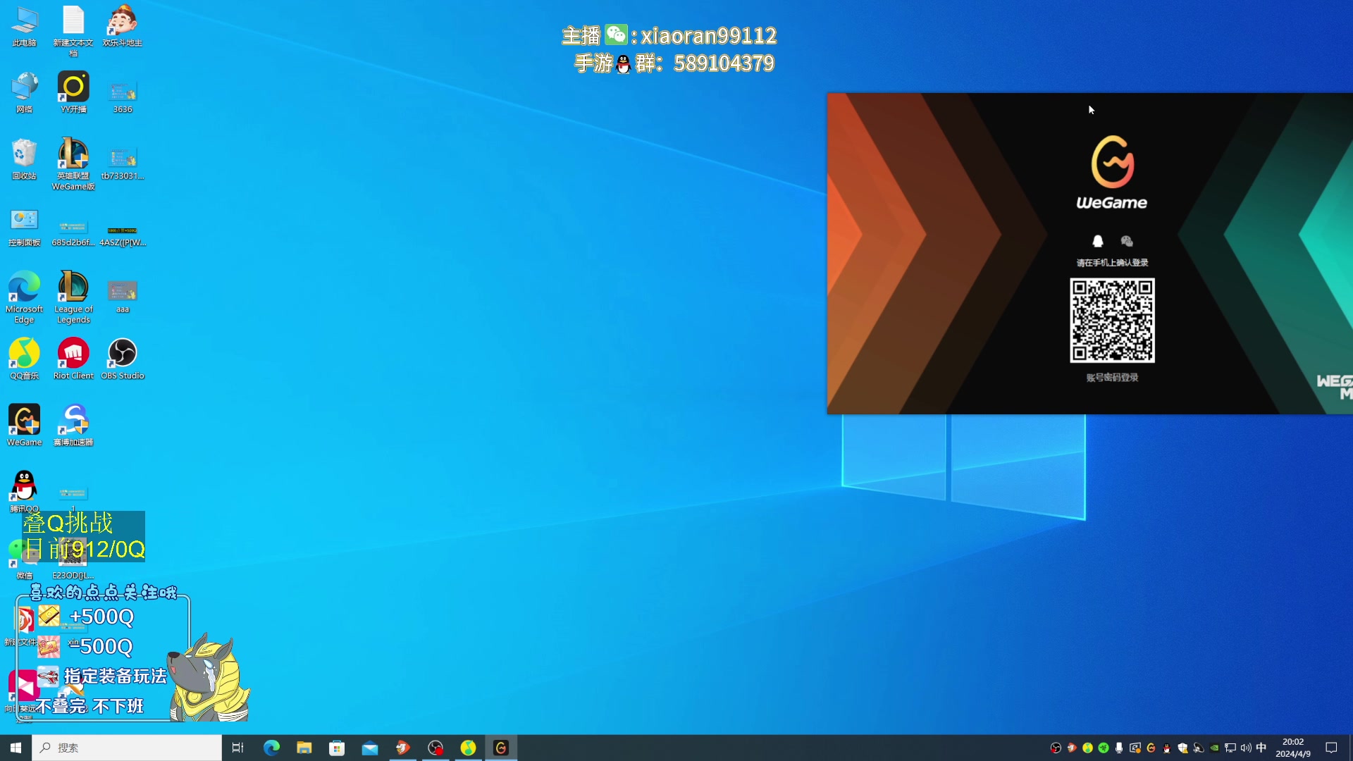Click the taskbar 搜索 search box

(127, 748)
